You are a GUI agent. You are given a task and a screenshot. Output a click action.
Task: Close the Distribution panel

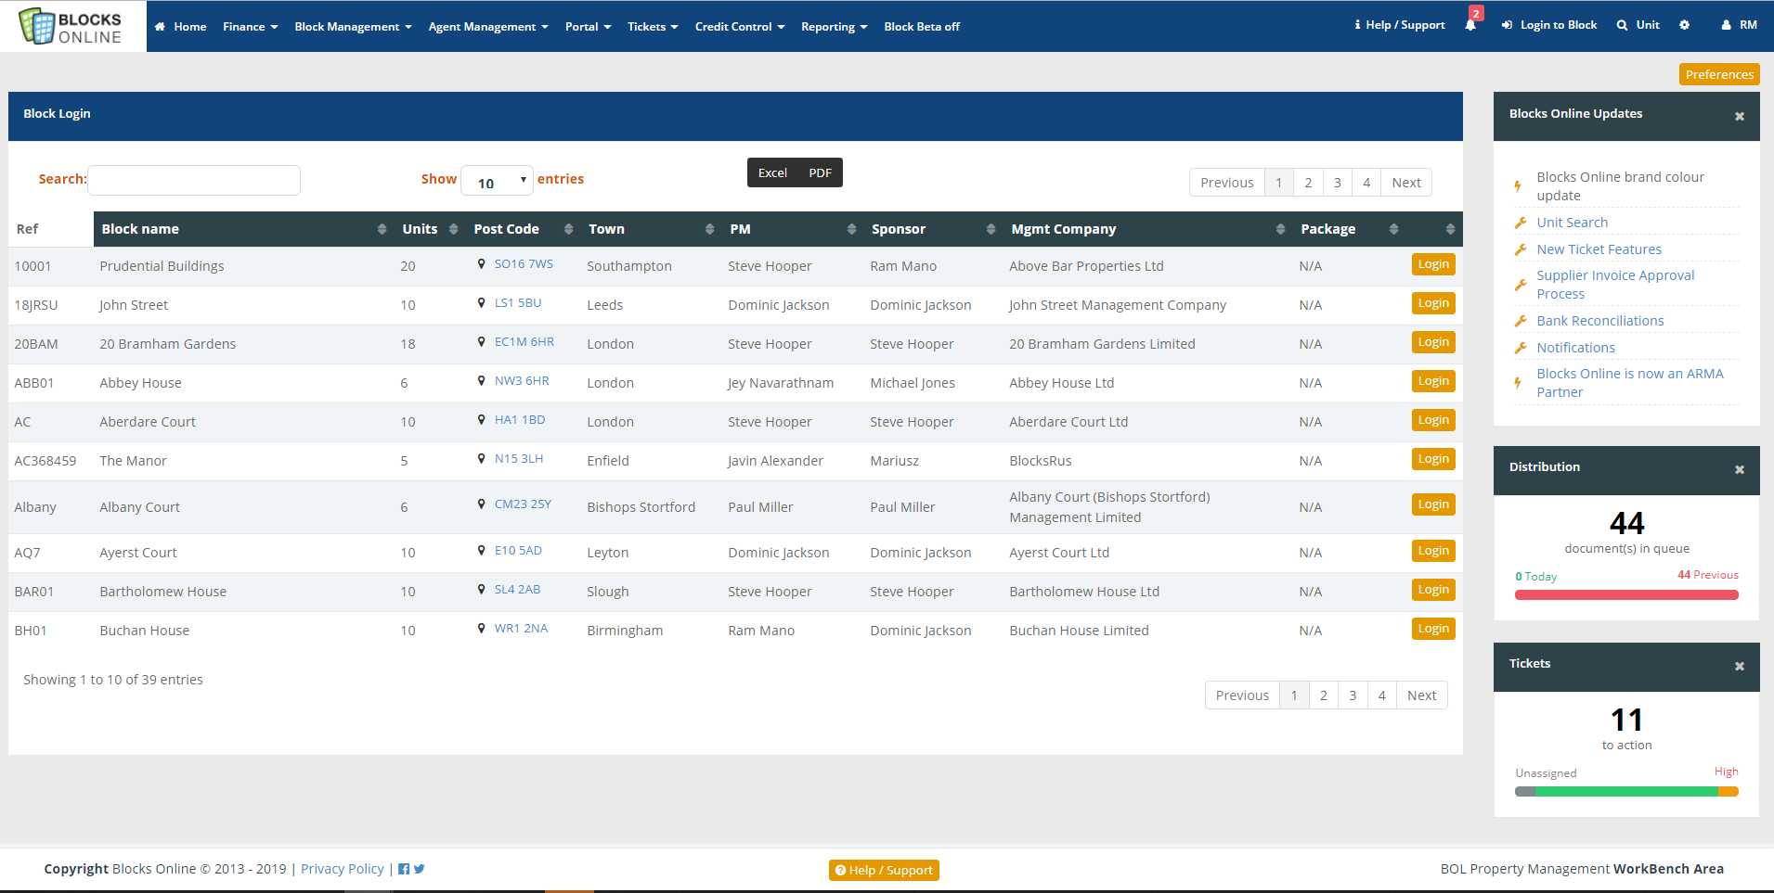pyautogui.click(x=1740, y=470)
